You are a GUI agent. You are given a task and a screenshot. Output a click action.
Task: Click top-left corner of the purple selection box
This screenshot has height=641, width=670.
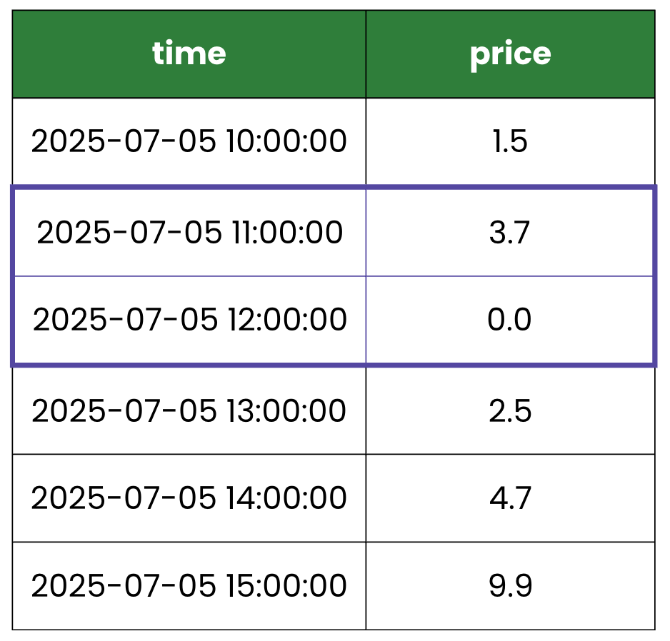(x=12, y=188)
